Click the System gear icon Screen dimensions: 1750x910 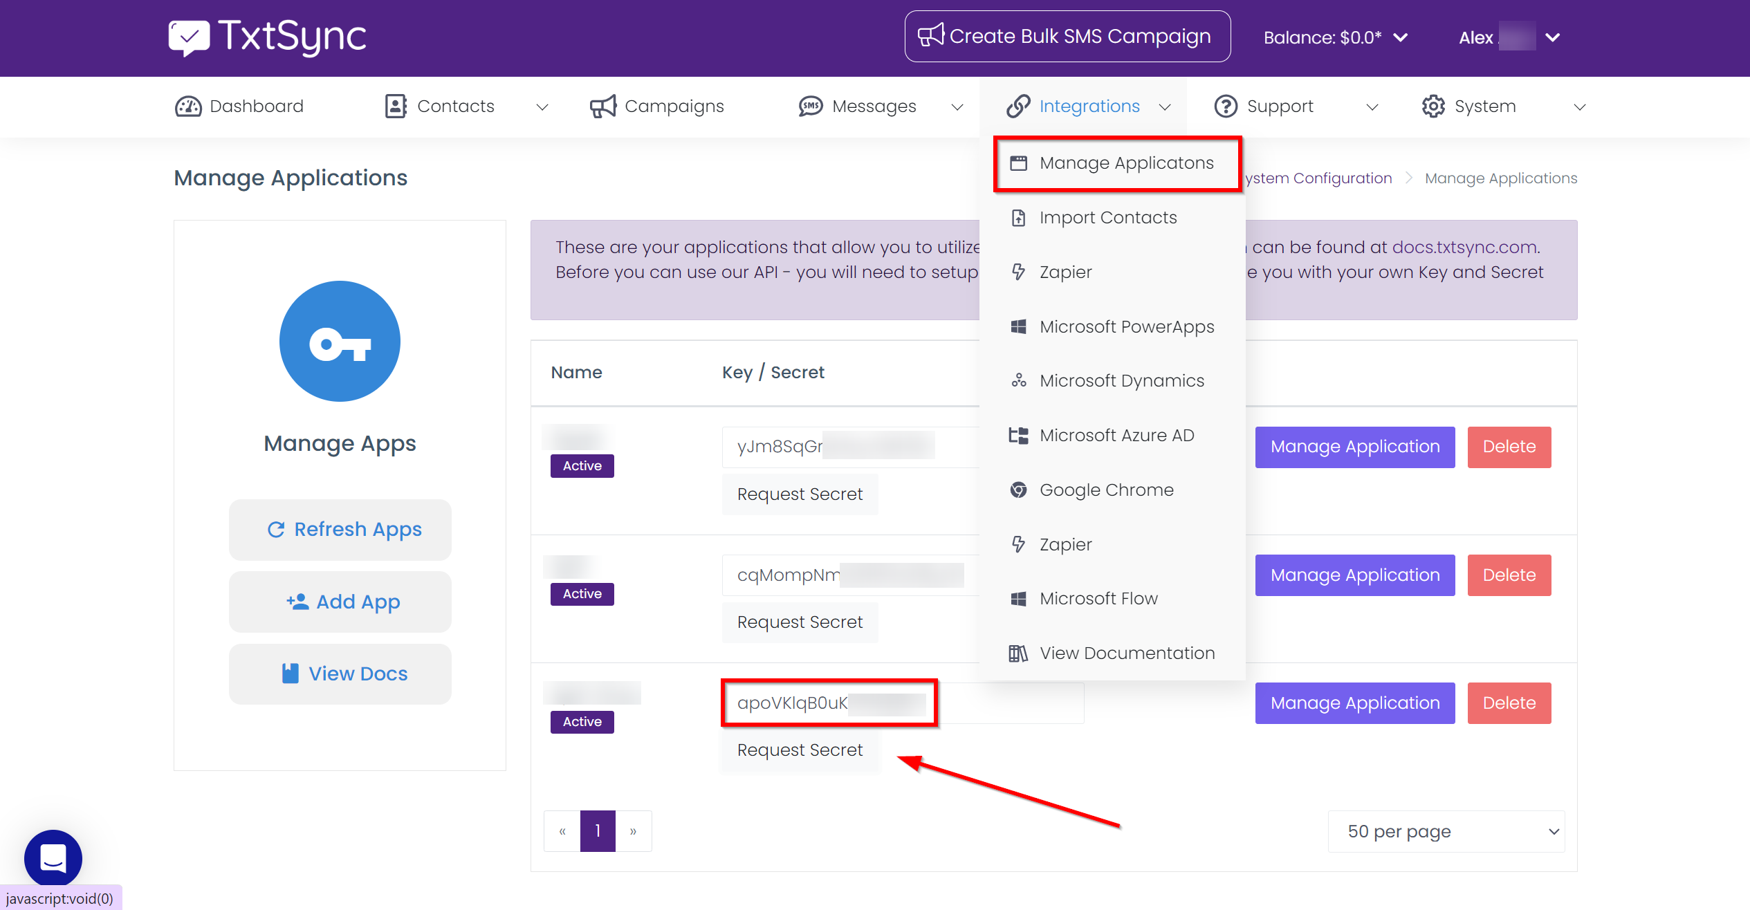click(1433, 106)
